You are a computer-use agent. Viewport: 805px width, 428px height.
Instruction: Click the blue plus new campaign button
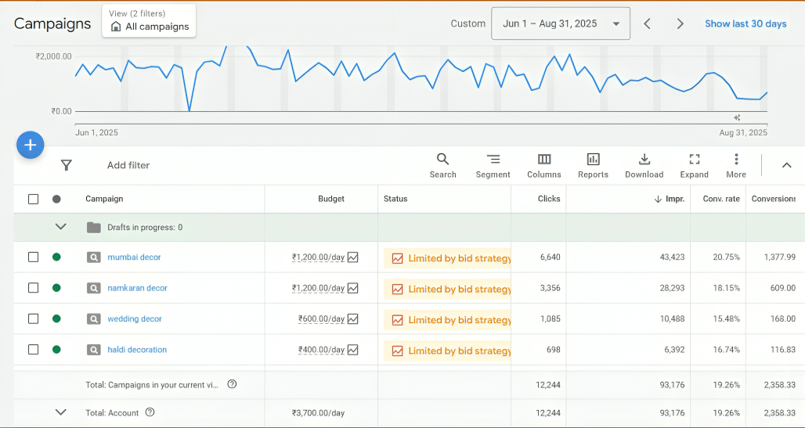(31, 145)
